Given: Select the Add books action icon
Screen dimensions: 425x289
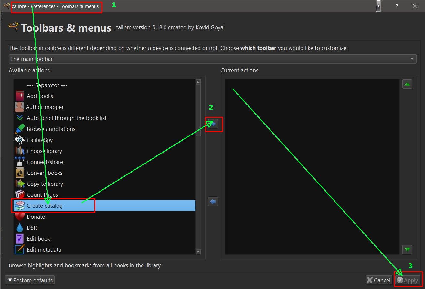Looking at the screenshot, I should point(20,96).
